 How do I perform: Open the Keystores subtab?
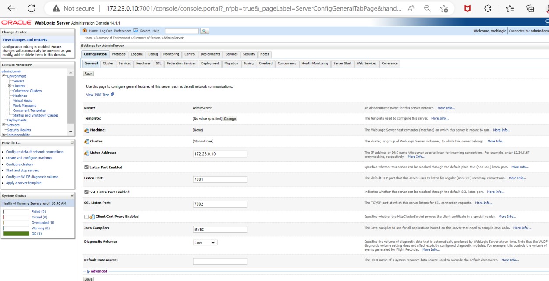pos(143,64)
